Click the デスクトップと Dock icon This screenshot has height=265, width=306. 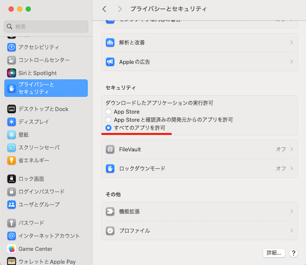11,109
